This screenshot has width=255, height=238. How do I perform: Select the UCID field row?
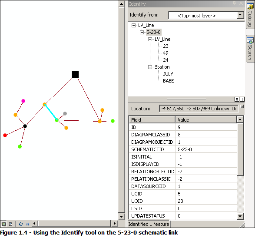183,194
